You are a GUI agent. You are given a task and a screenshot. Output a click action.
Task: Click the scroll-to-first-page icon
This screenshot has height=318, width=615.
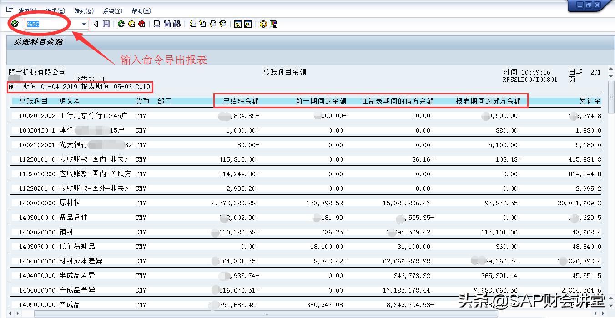[x=192, y=24]
